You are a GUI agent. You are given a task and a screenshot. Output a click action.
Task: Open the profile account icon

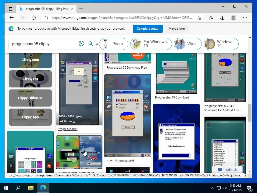click(x=233, y=18)
